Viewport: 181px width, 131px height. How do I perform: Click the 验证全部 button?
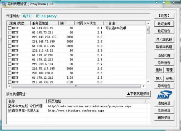[164, 24]
